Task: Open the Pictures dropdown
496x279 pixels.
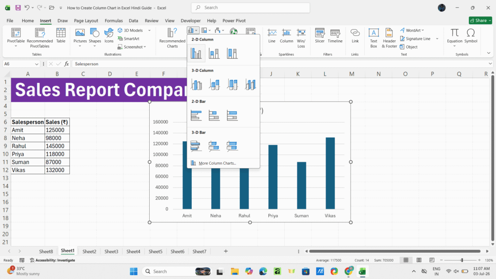Action: tap(80, 46)
